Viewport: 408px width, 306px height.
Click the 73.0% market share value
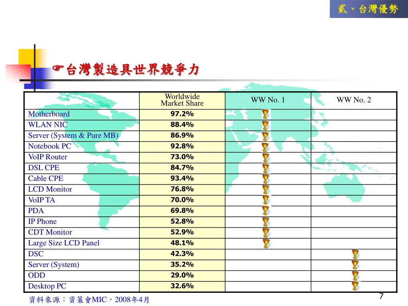(182, 157)
